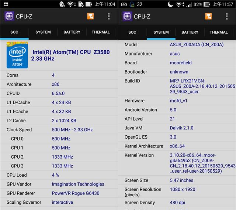236x210 pixels.
Task: Tap Wi-Fi status icon in left status bar
Action: click(x=70, y=4)
